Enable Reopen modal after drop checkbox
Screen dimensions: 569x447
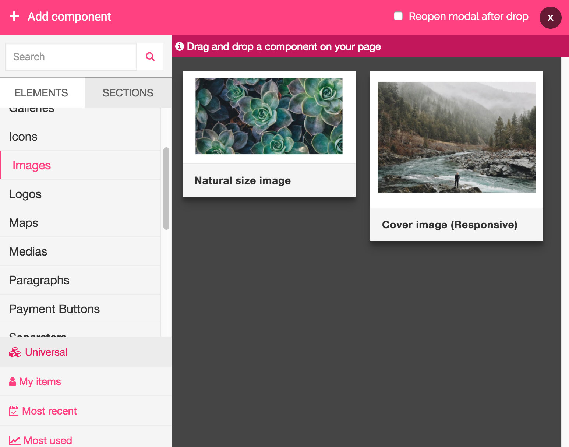coord(398,16)
